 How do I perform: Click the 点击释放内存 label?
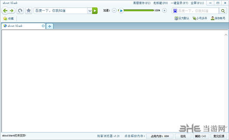(134, 136)
